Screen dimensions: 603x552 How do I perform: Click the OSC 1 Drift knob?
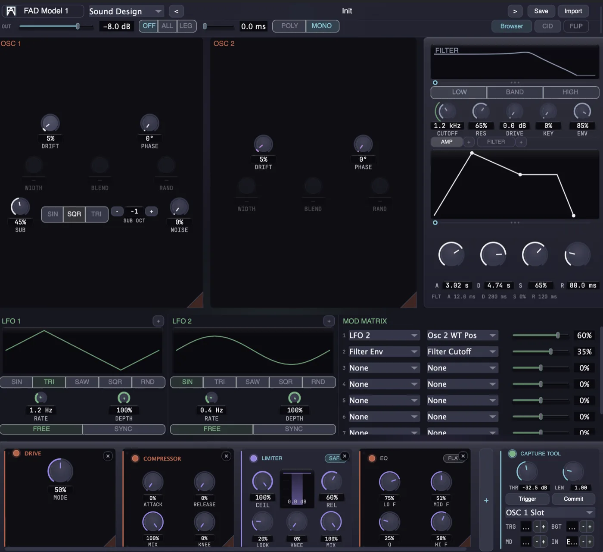(x=50, y=123)
